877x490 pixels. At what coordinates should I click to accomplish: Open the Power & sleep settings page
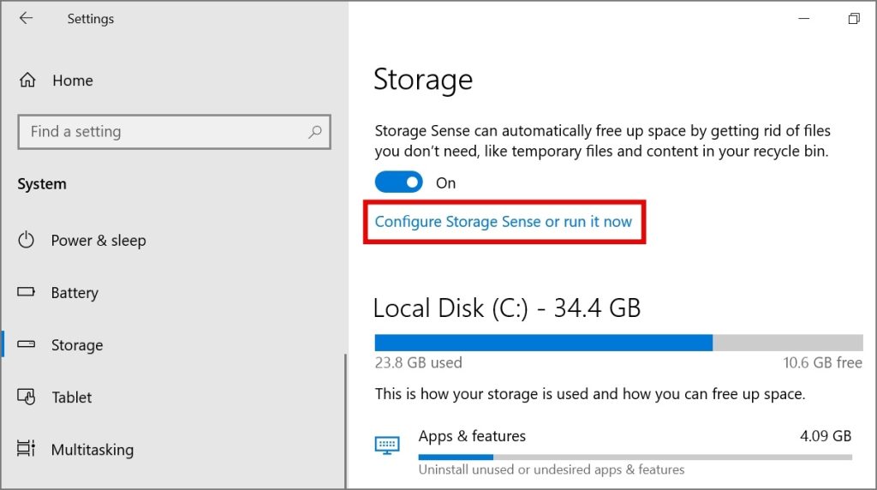[x=98, y=241]
